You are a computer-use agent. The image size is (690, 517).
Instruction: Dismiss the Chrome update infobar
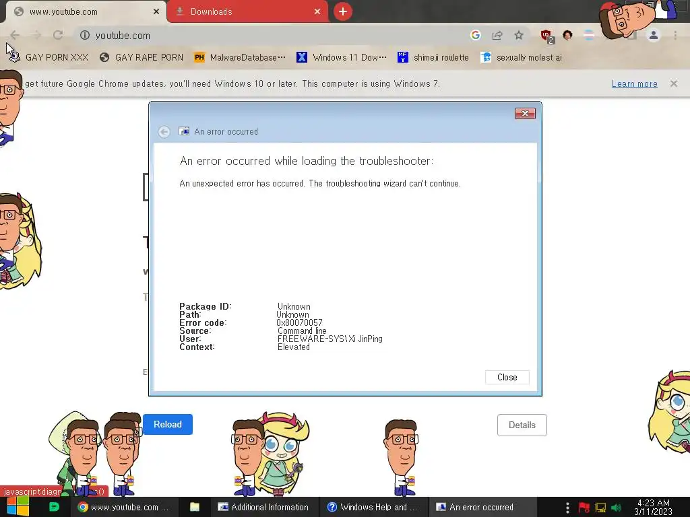click(674, 83)
